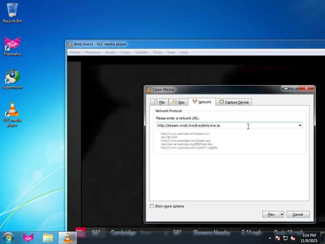Click the example text rtp://@:1234
The height and width of the screenshot is (244, 325).
169,137
